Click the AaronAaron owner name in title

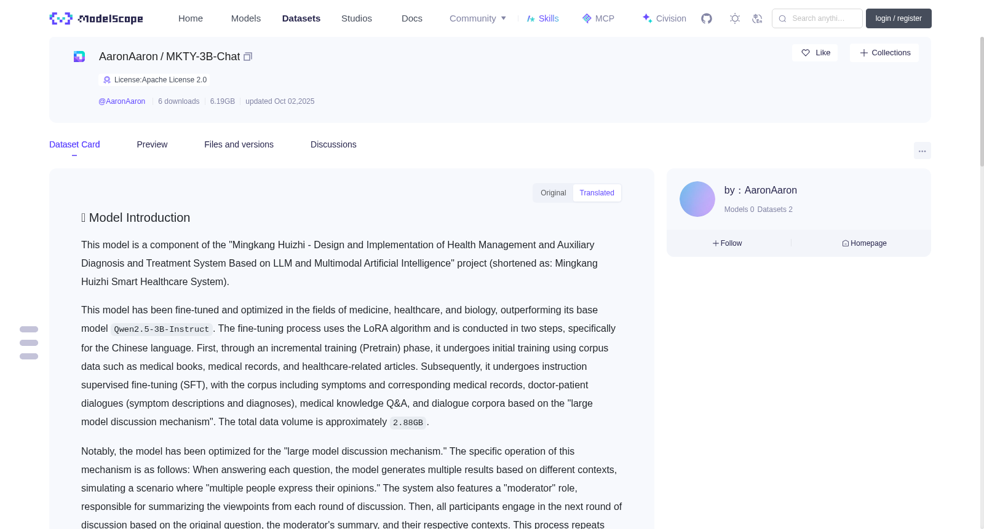[129, 57]
